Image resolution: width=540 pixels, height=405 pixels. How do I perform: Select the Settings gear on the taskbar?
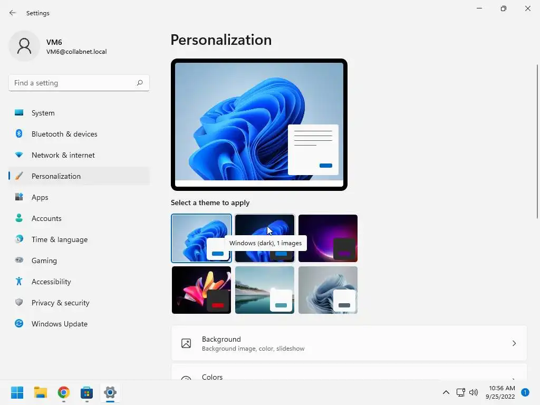[x=110, y=392]
